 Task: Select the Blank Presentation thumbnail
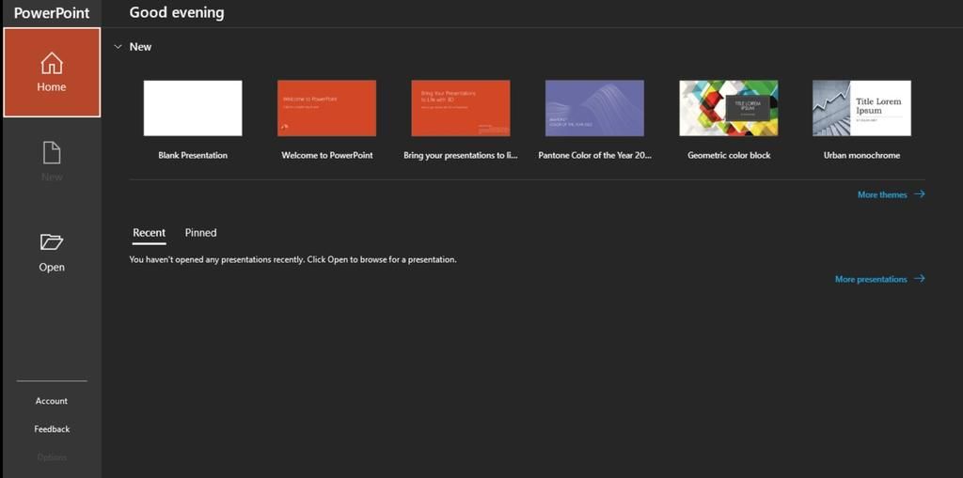tap(193, 108)
